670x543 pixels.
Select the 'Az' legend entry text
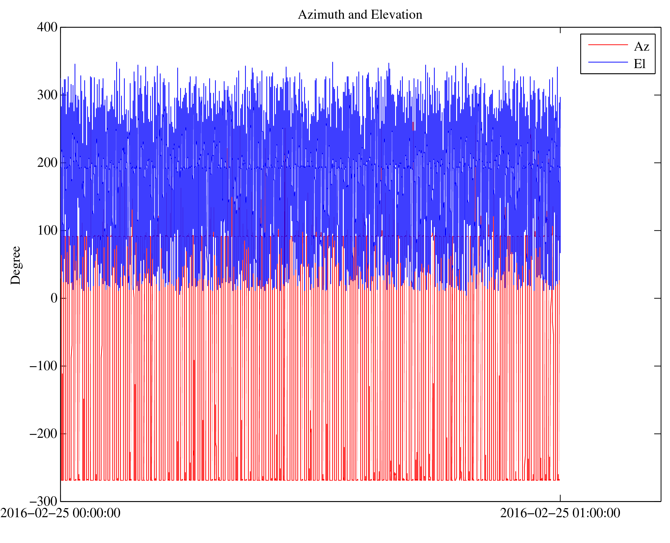pyautogui.click(x=641, y=47)
